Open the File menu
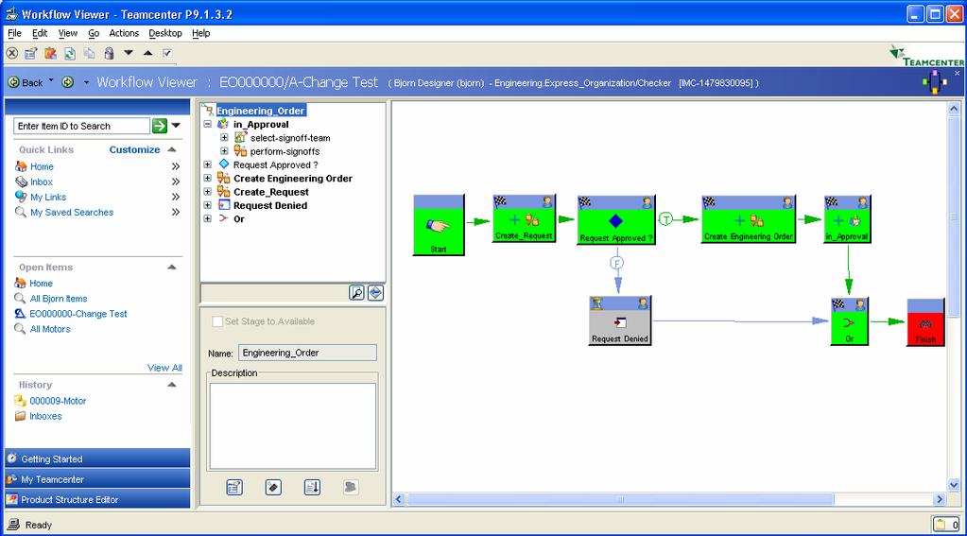Screen dimensions: 967x536 [x=14, y=33]
